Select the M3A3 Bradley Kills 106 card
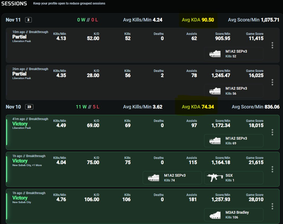 pos(233,215)
